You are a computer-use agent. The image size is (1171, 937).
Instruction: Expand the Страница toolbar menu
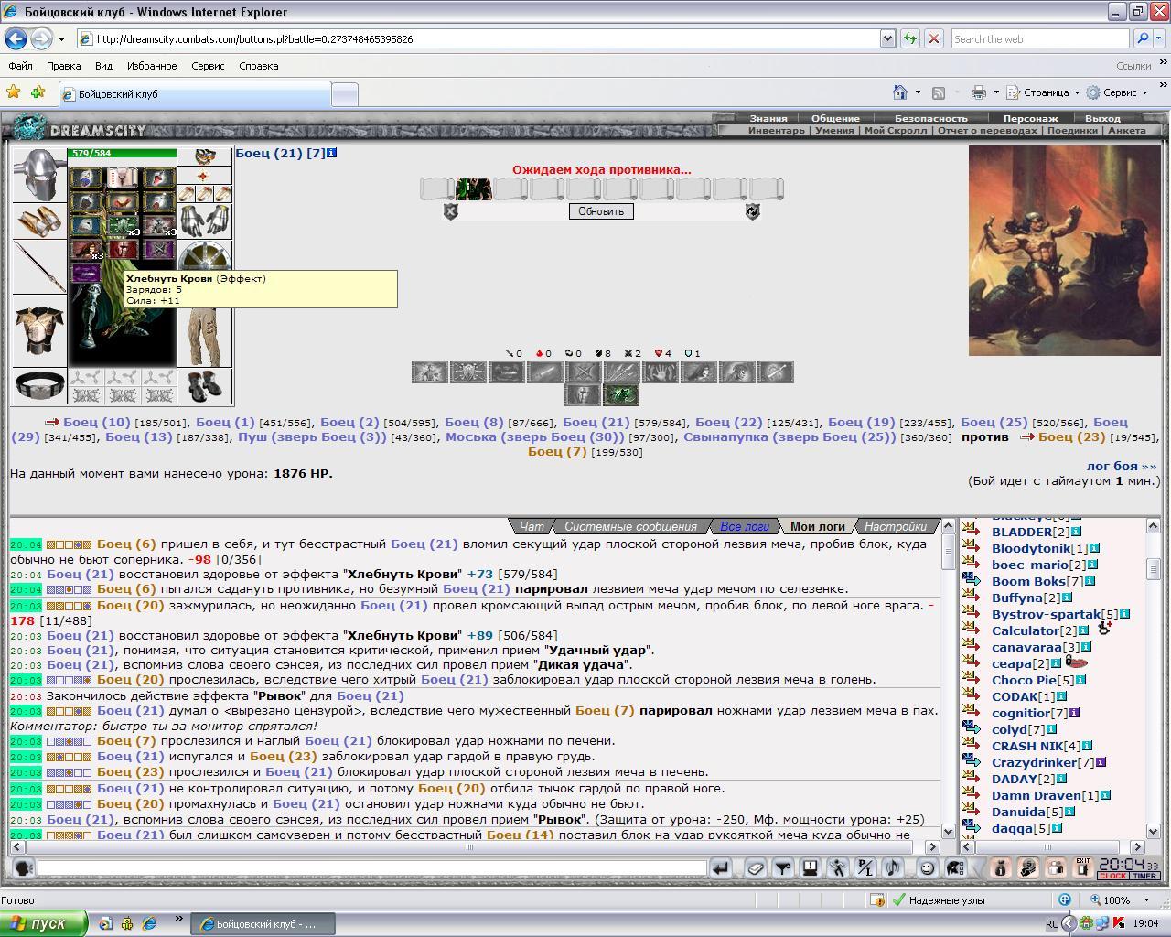click(x=1044, y=92)
